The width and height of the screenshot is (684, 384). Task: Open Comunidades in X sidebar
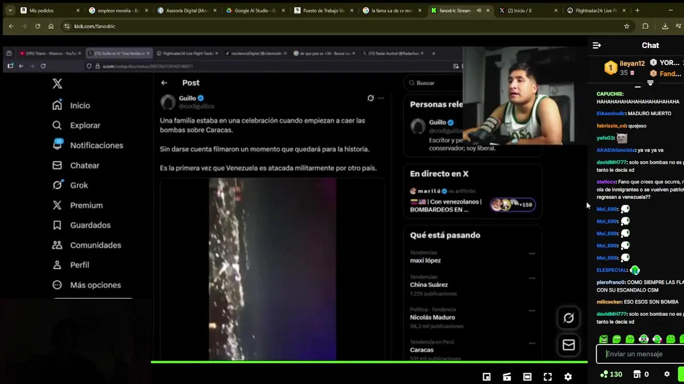coord(87,245)
